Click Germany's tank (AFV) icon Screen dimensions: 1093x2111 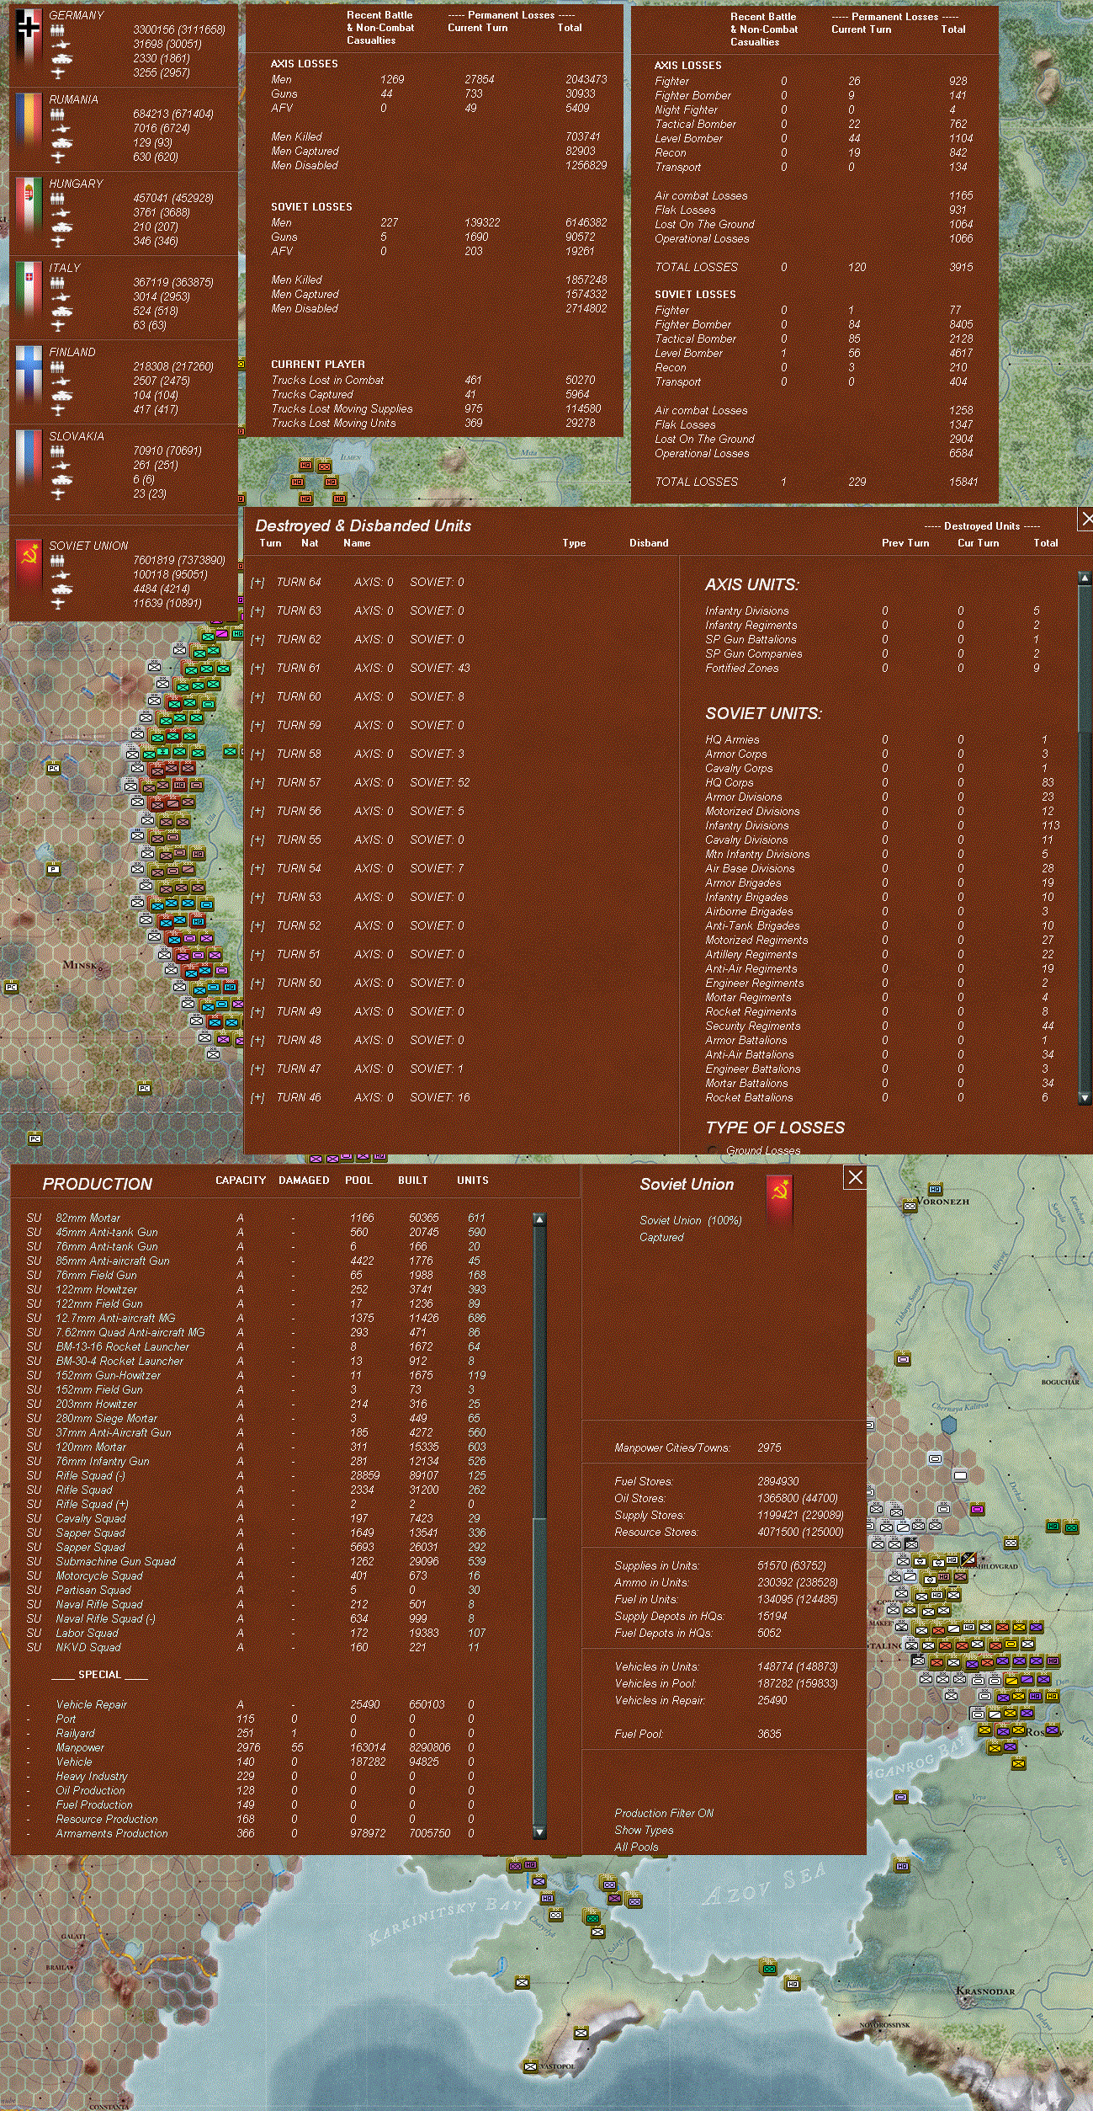click(x=61, y=59)
